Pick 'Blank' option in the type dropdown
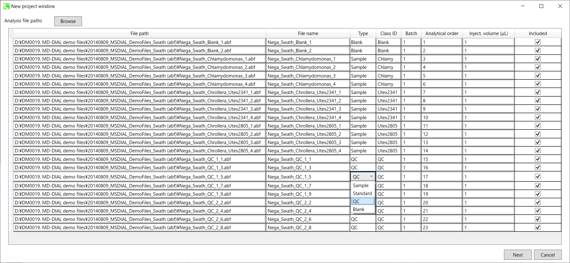Image resolution: width=570 pixels, height=263 pixels. tap(359, 209)
